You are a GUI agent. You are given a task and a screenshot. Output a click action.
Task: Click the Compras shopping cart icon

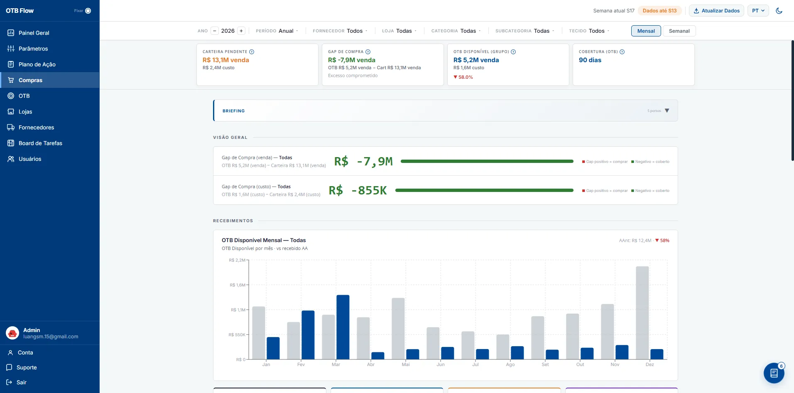[x=11, y=80]
